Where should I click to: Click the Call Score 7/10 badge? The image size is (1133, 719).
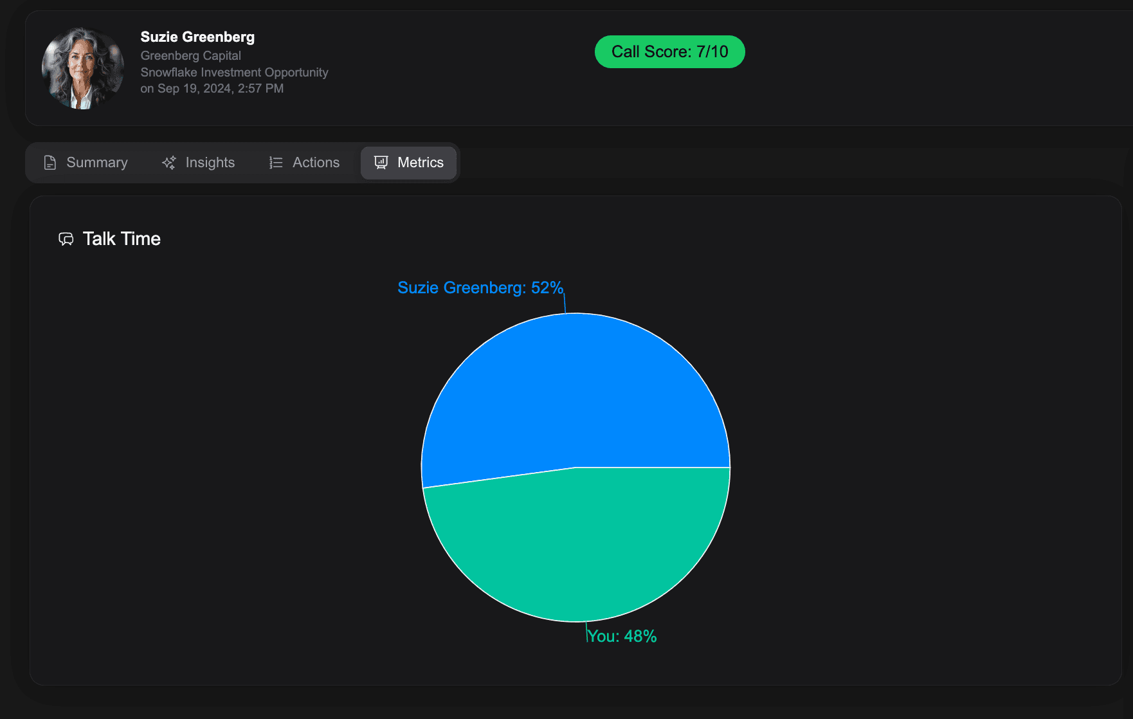[669, 51]
